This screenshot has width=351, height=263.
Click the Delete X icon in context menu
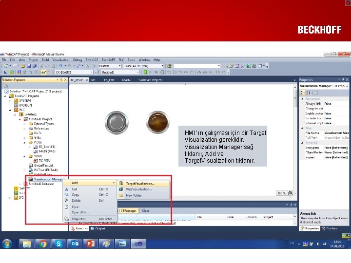(x=66, y=200)
